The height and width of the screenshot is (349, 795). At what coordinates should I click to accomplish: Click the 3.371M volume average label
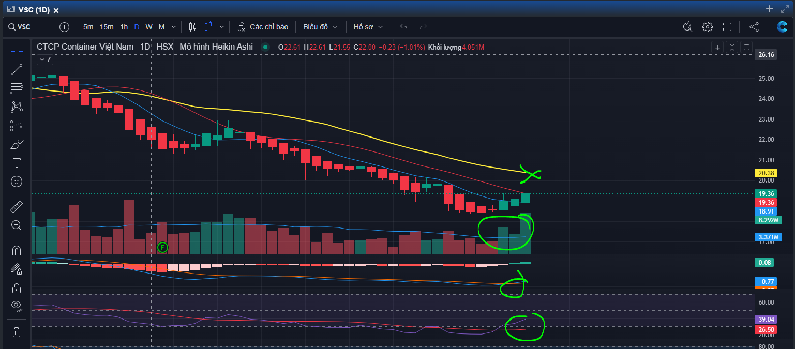767,237
